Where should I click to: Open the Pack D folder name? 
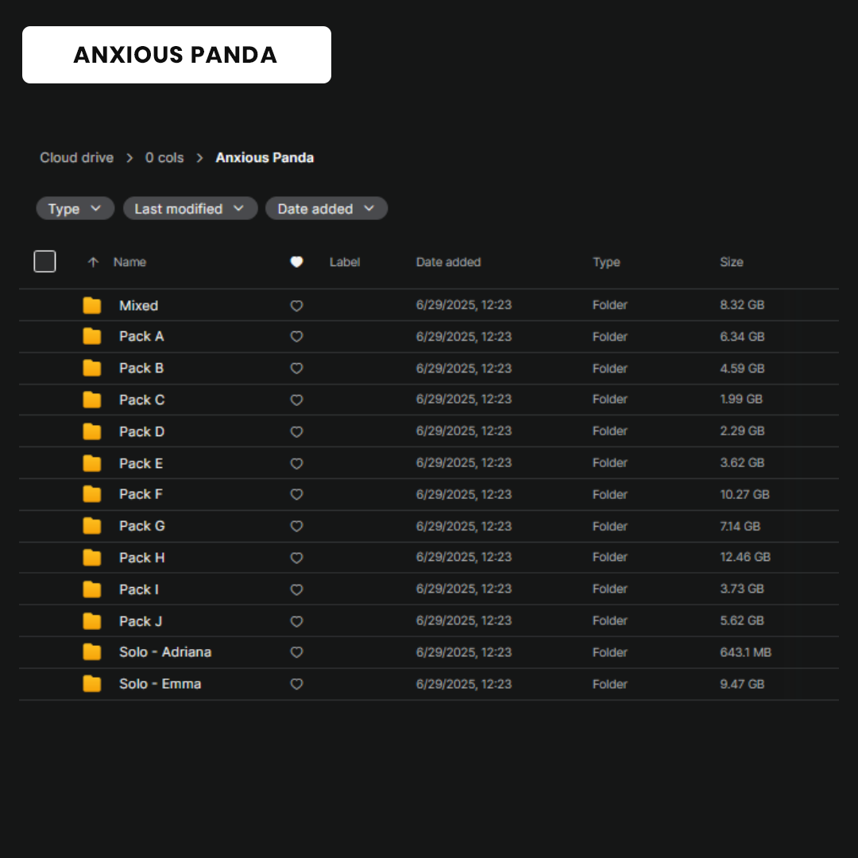click(x=141, y=431)
